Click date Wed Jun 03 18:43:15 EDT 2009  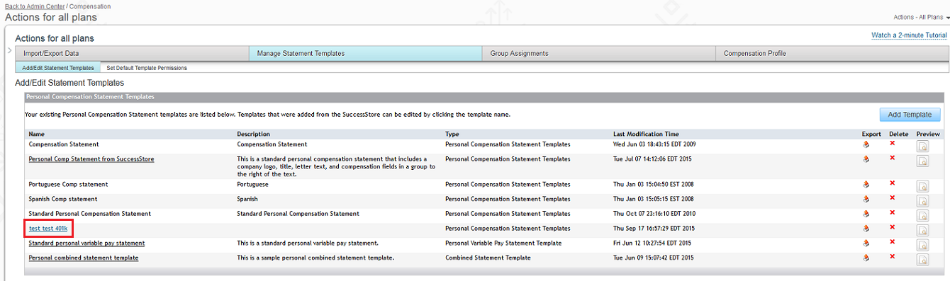(654, 144)
